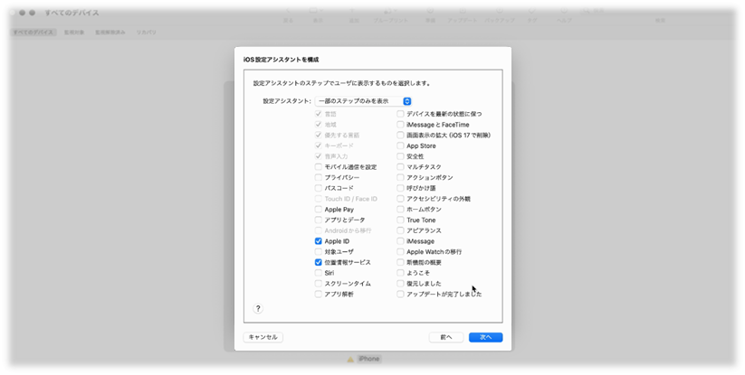The width and height of the screenshot is (745, 375).
Task: Click the 次へ button
Action: 485,337
